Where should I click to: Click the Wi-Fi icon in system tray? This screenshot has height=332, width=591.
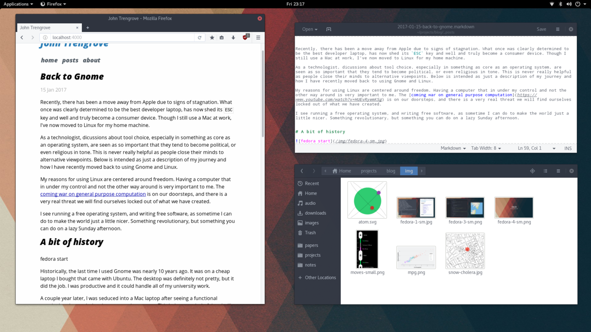click(x=552, y=4)
